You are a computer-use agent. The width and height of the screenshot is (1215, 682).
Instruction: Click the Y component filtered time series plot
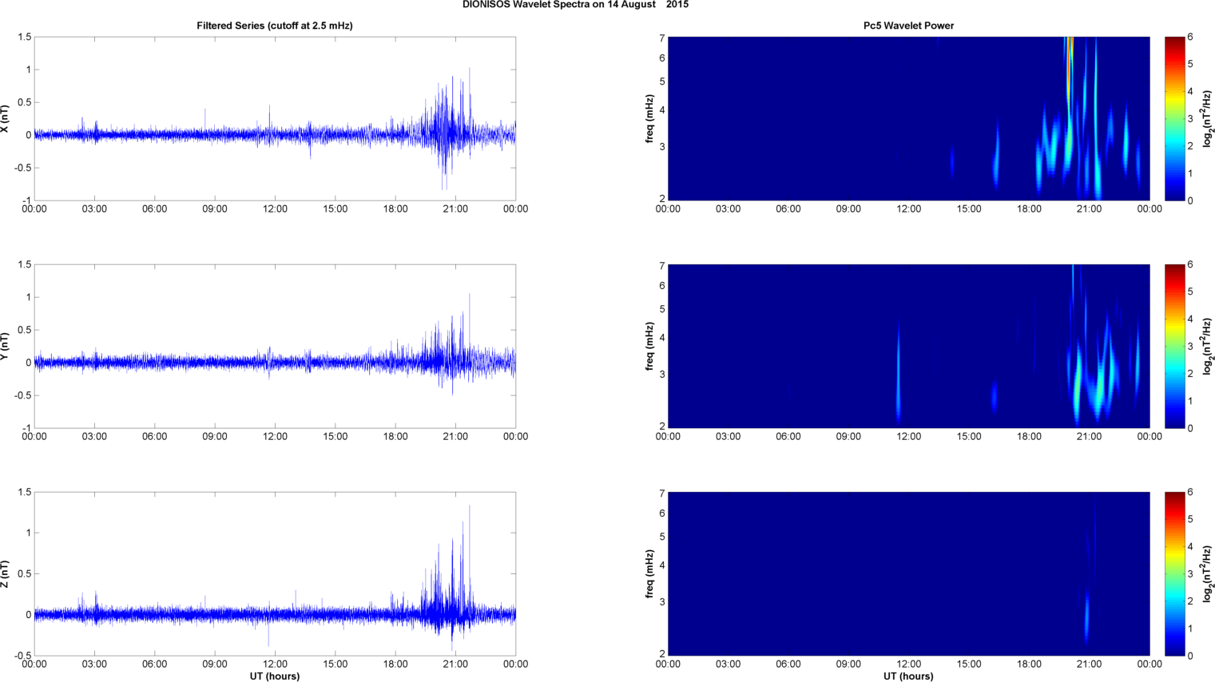click(x=275, y=347)
